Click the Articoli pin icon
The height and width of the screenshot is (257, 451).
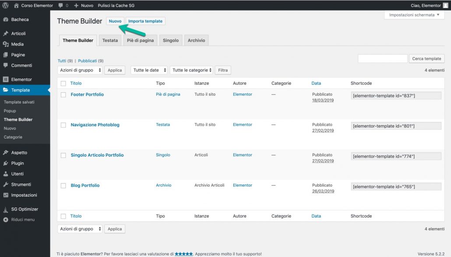[5, 33]
